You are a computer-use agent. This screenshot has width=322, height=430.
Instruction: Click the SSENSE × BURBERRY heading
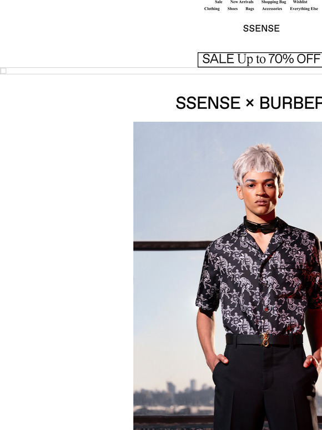coord(249,103)
